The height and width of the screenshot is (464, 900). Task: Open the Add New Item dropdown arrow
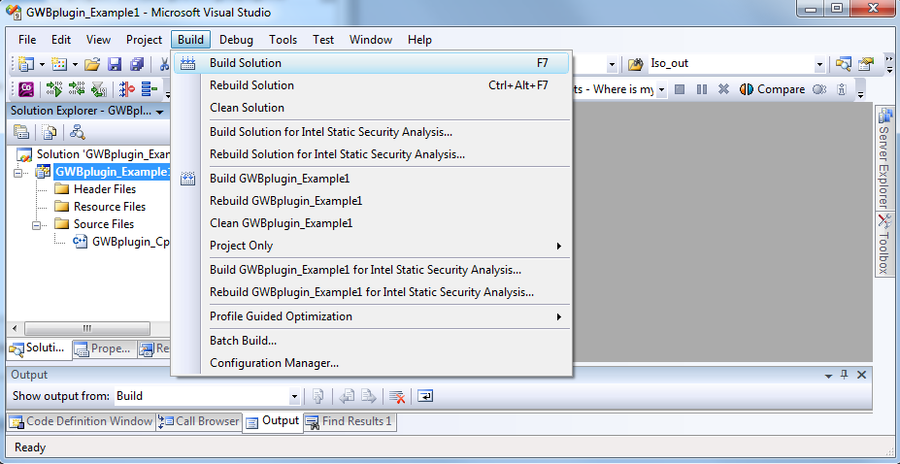click(75, 64)
